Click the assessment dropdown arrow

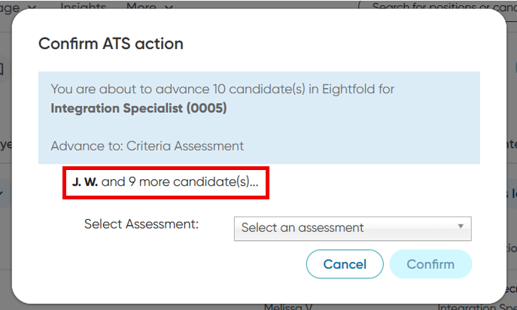coord(461,226)
